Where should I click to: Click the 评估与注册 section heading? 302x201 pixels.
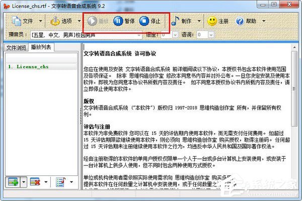pyautogui.click(x=97, y=127)
